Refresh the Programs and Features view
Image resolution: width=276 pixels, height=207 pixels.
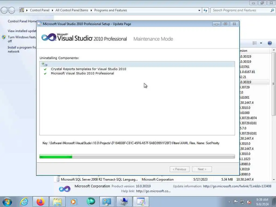205,11
